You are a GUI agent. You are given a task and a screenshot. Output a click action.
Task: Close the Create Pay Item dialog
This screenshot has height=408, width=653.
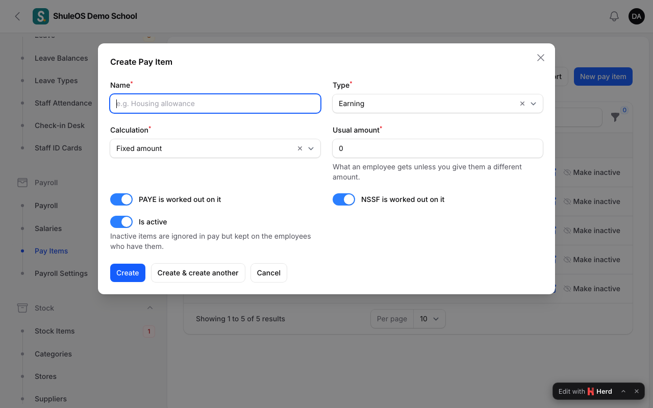point(541,58)
